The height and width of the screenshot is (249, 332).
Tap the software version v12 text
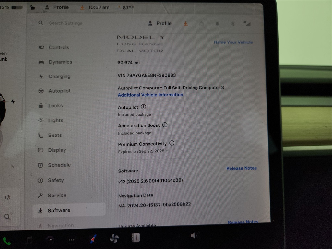point(150,181)
